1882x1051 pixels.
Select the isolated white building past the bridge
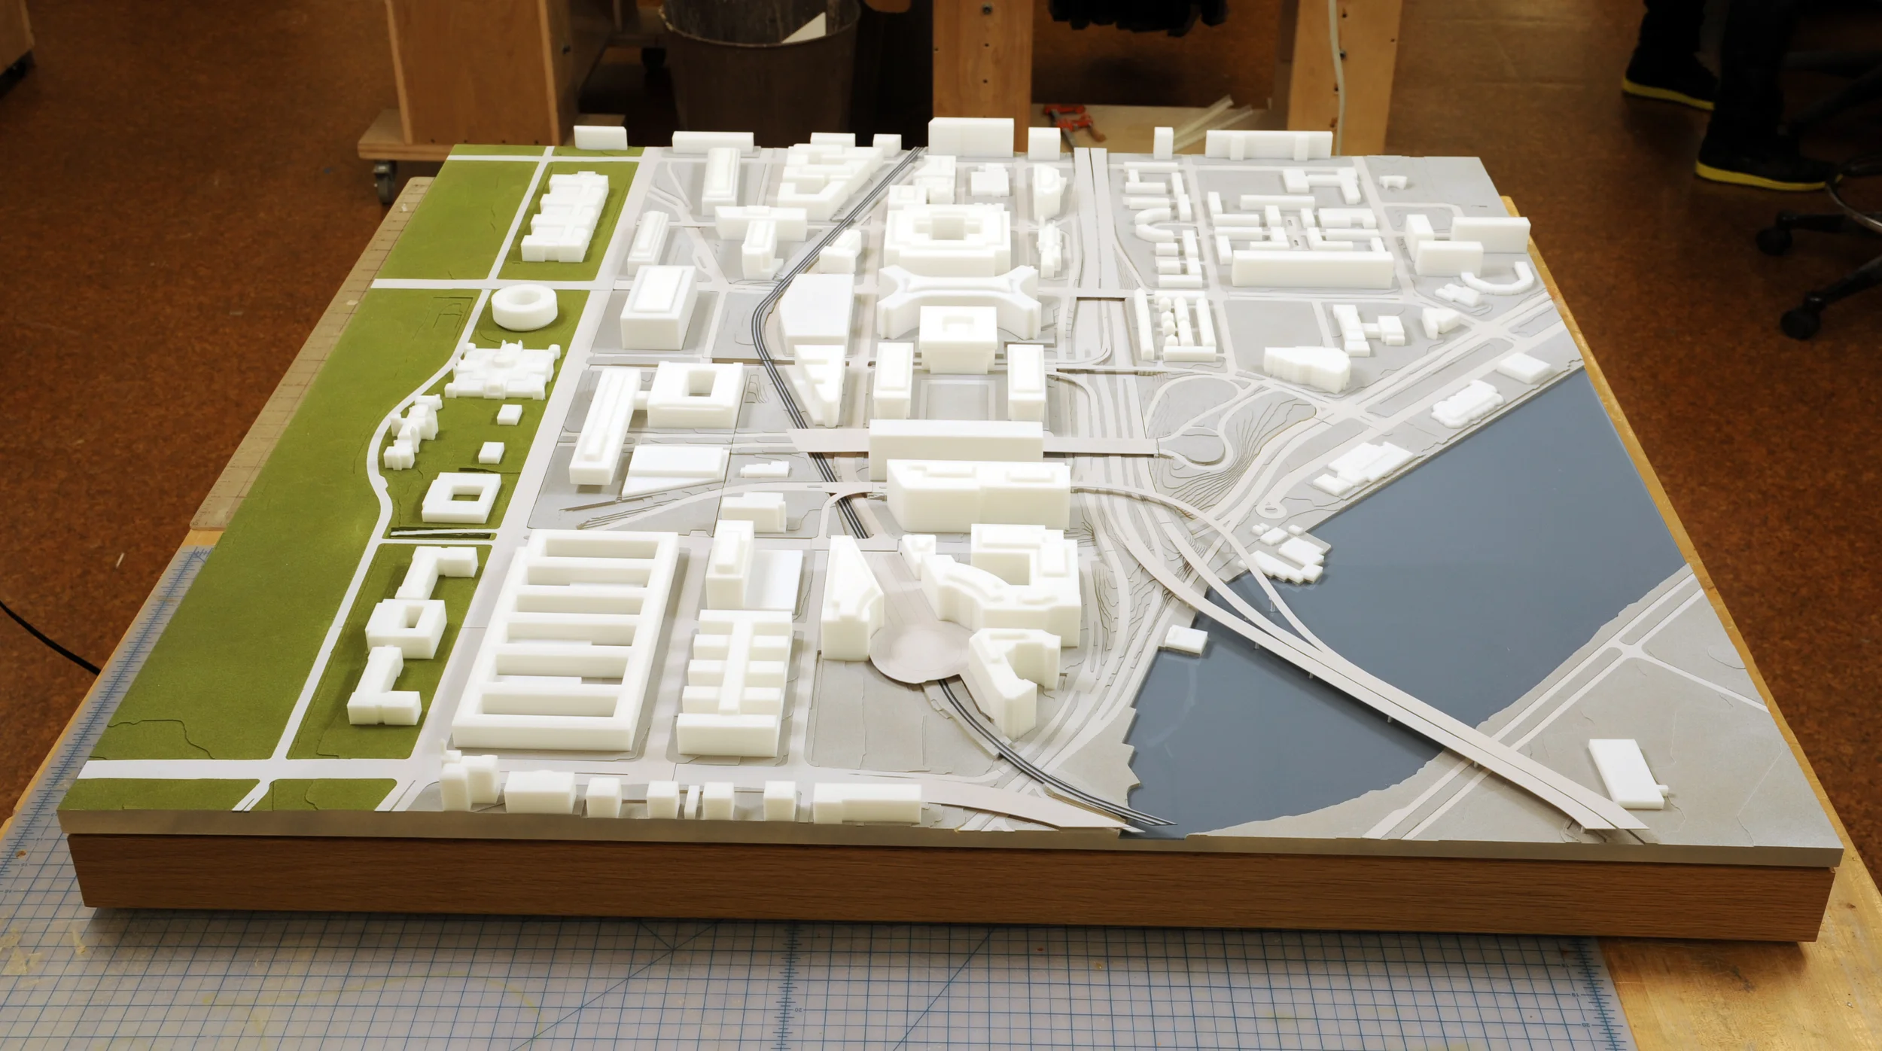click(1628, 775)
